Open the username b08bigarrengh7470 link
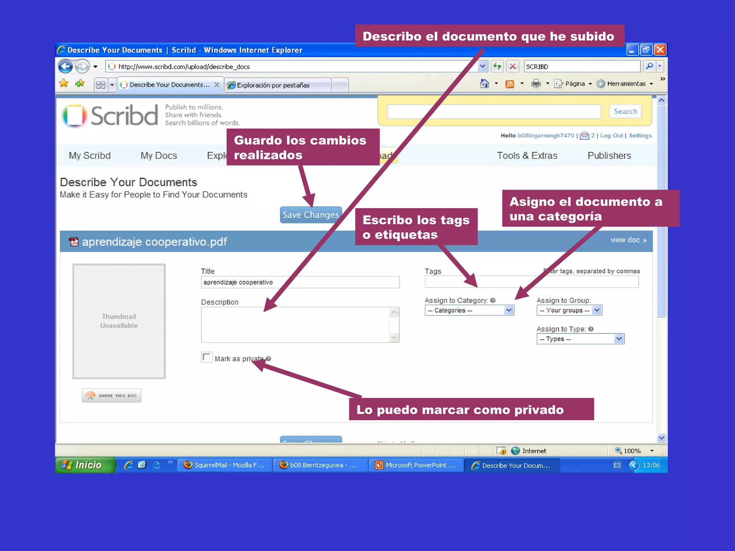 546,135
